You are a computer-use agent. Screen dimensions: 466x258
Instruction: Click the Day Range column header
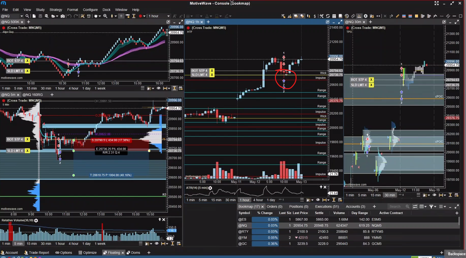point(360,213)
